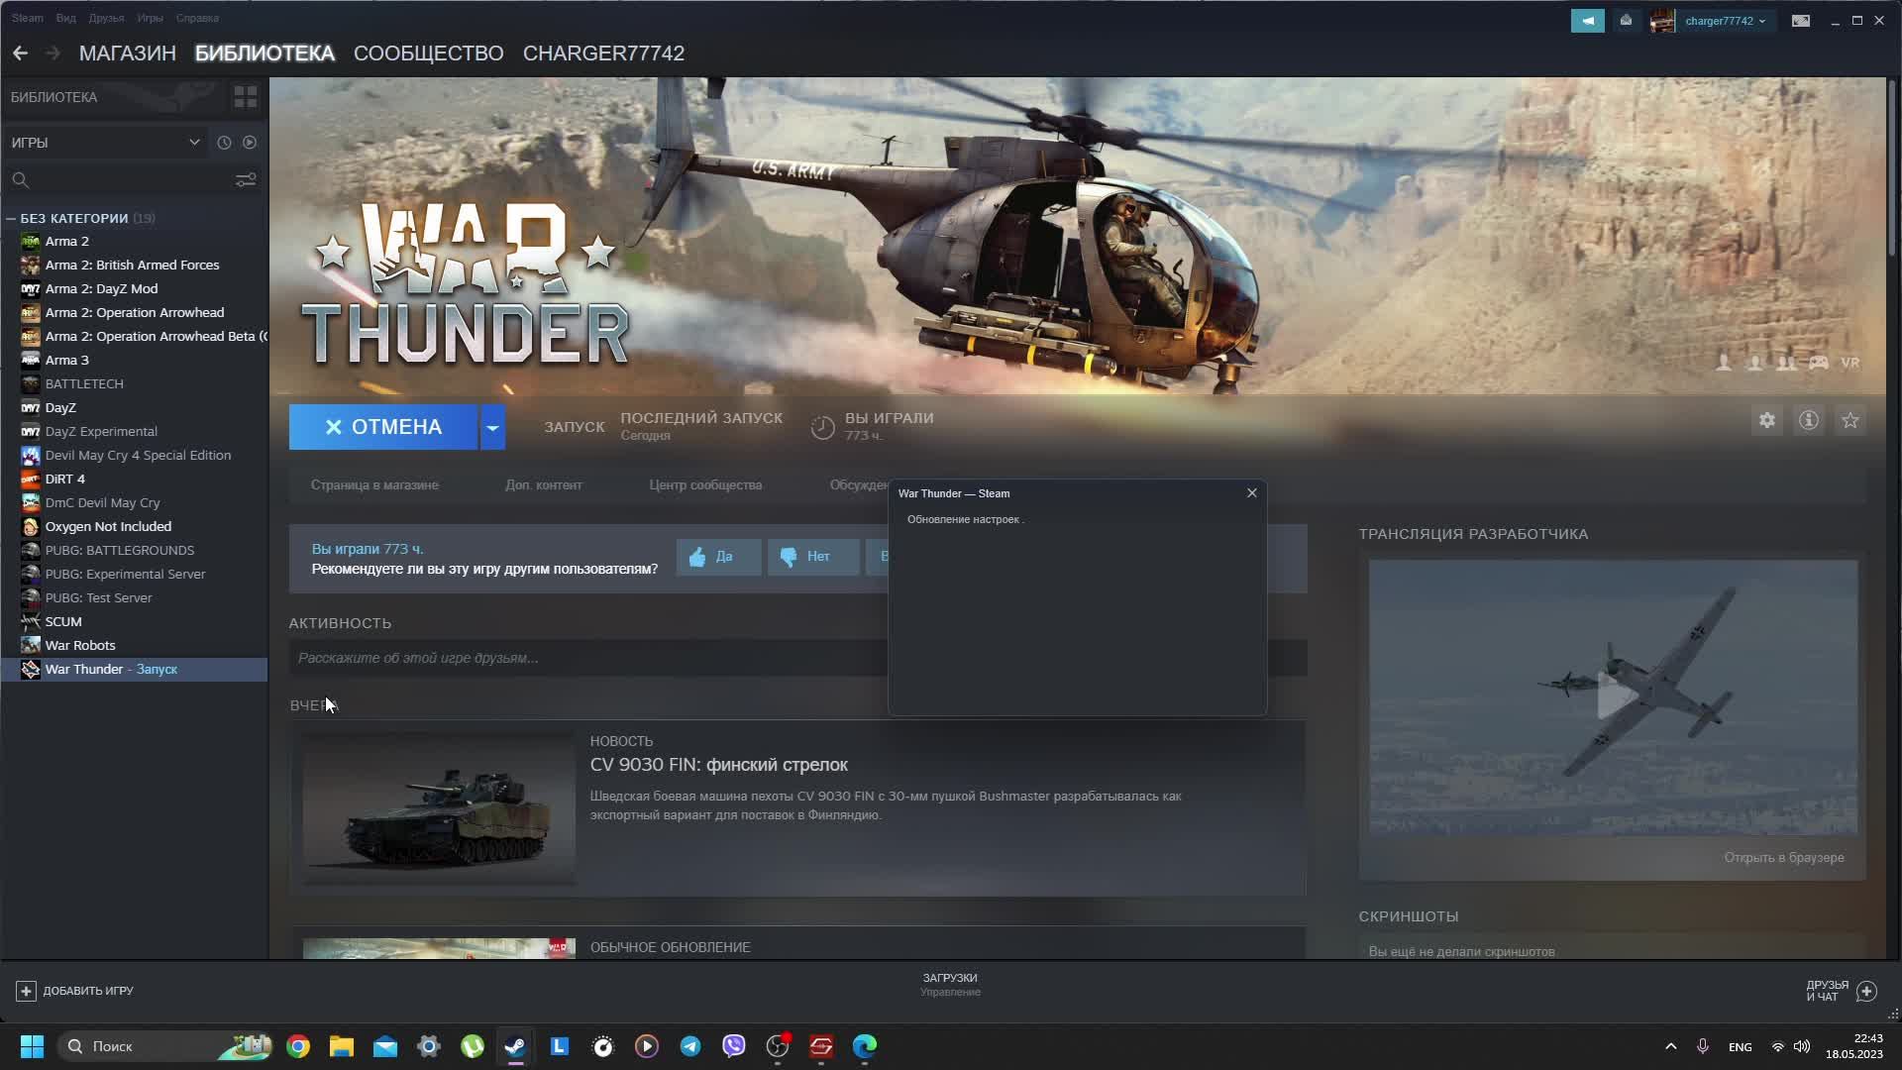Click the recent games clock icon
The height and width of the screenshot is (1070, 1902).
pos(224,143)
